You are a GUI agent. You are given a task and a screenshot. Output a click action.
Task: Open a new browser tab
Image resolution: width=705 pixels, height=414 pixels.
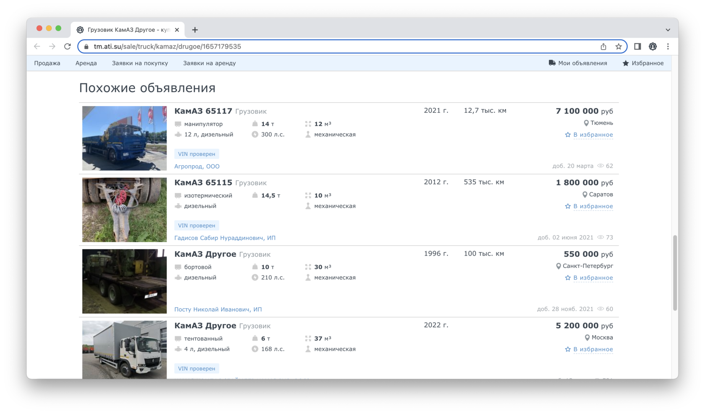(x=195, y=30)
